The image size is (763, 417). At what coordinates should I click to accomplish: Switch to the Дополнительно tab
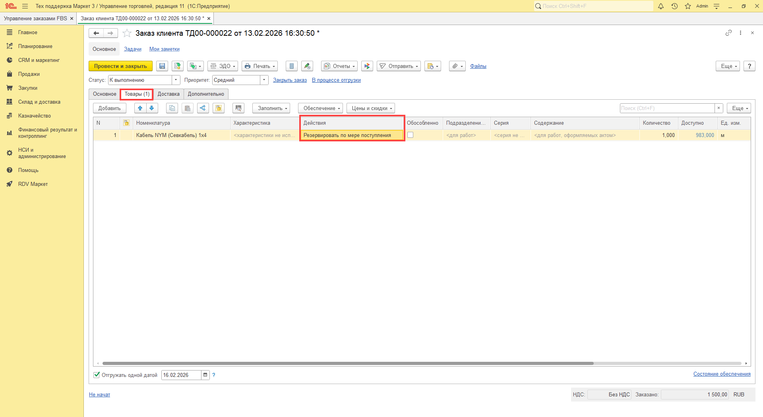pos(206,94)
